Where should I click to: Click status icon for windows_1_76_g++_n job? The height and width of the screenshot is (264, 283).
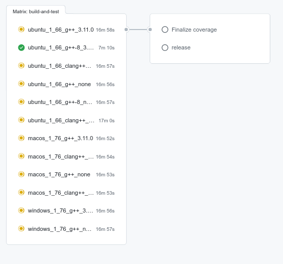[21, 229]
